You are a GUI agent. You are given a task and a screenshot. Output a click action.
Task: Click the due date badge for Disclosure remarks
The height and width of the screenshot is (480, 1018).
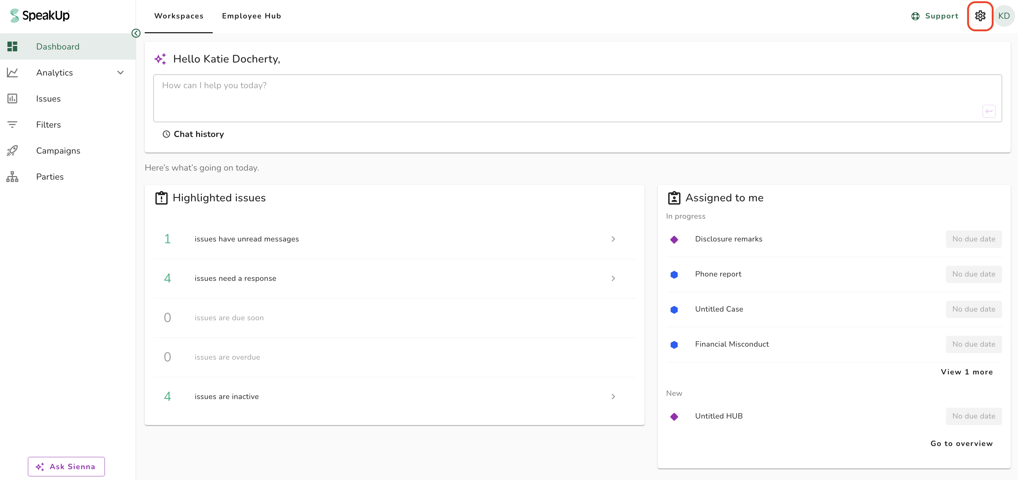tap(974, 239)
